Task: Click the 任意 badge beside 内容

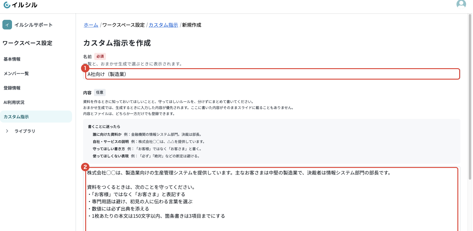Action: [x=100, y=93]
